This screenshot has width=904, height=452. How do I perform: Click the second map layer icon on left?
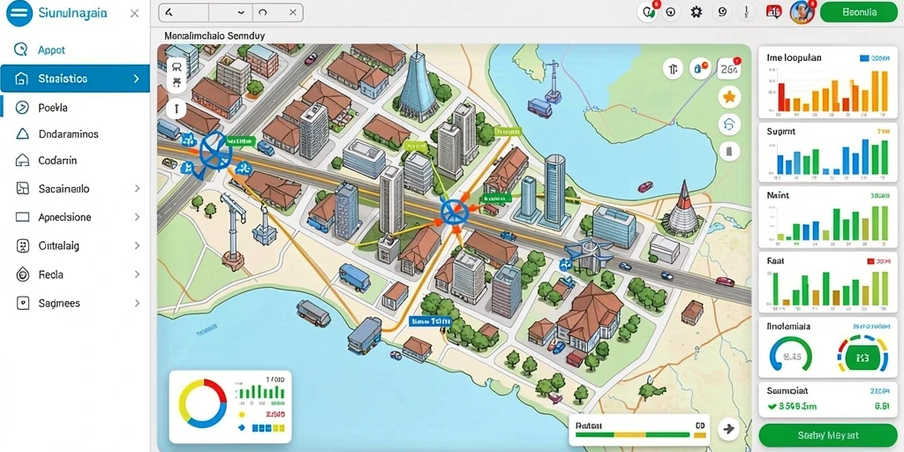[x=177, y=82]
